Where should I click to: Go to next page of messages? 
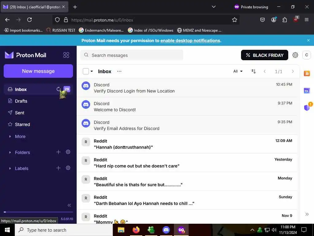pyautogui.click(x=293, y=71)
